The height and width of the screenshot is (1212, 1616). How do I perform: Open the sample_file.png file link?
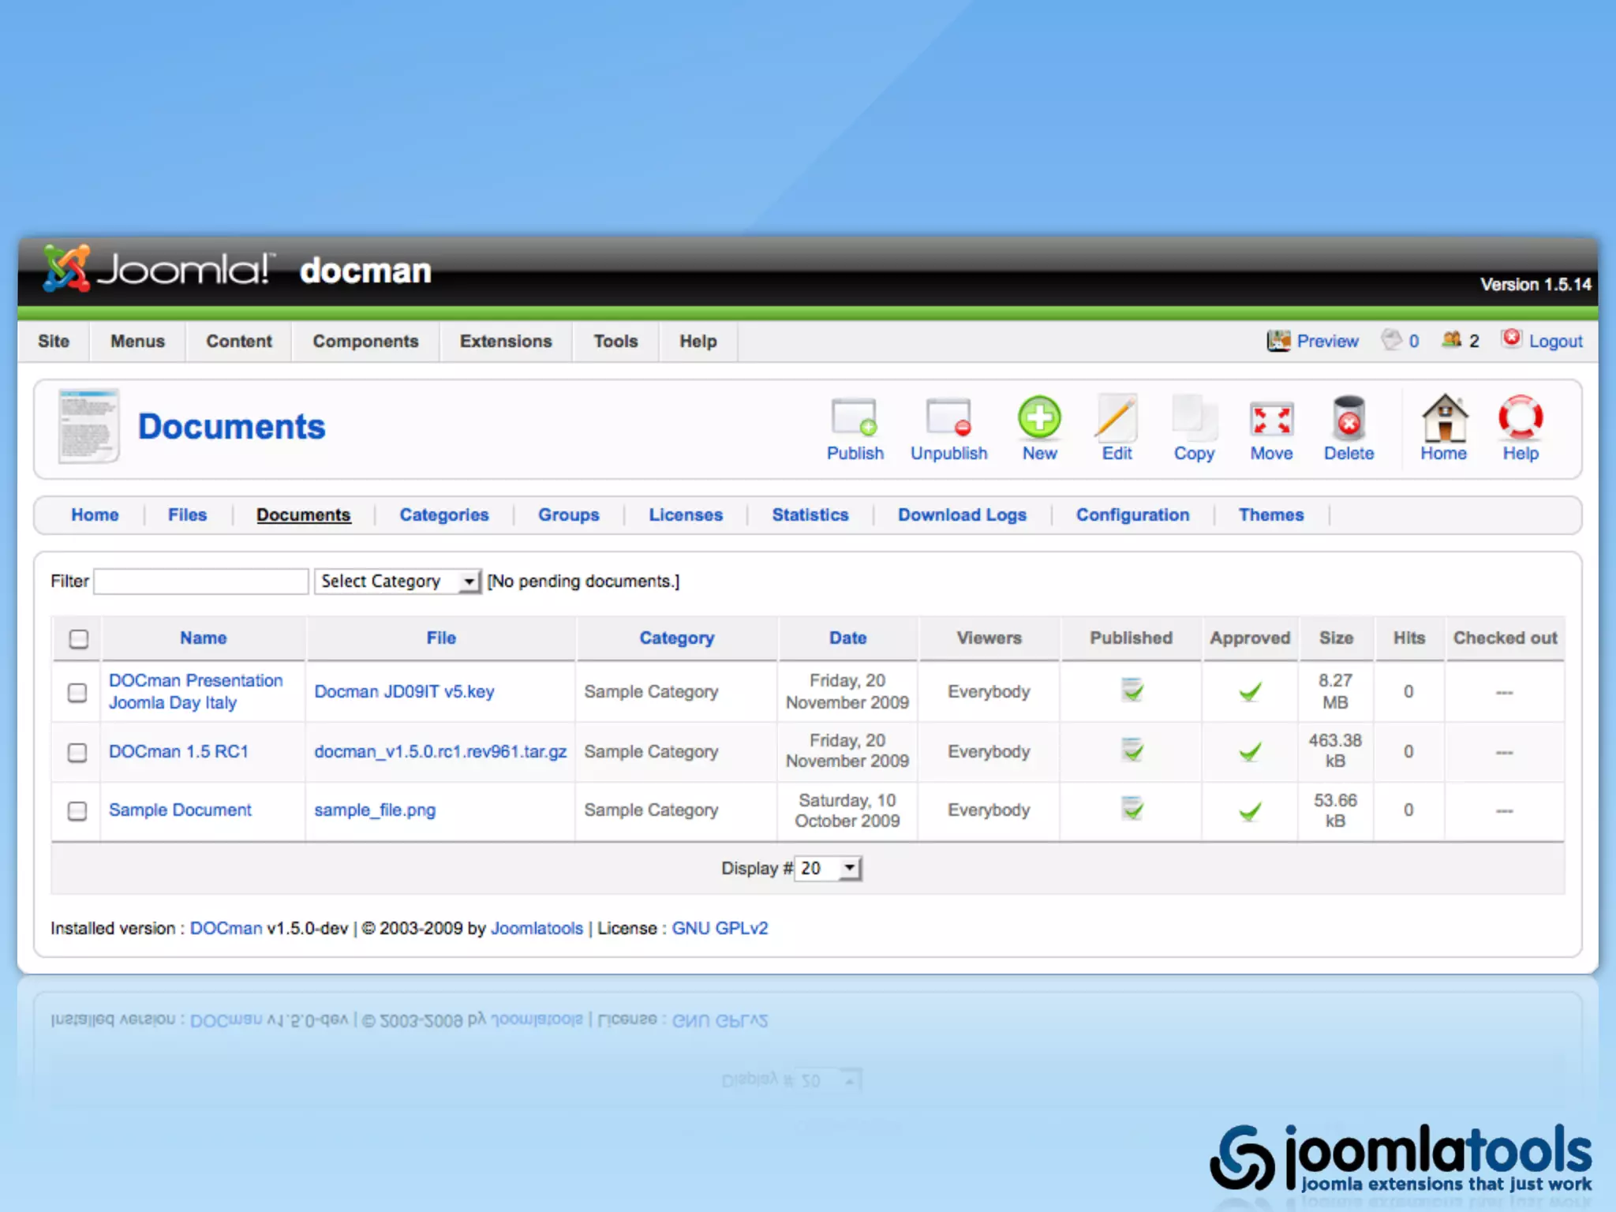pos(375,810)
